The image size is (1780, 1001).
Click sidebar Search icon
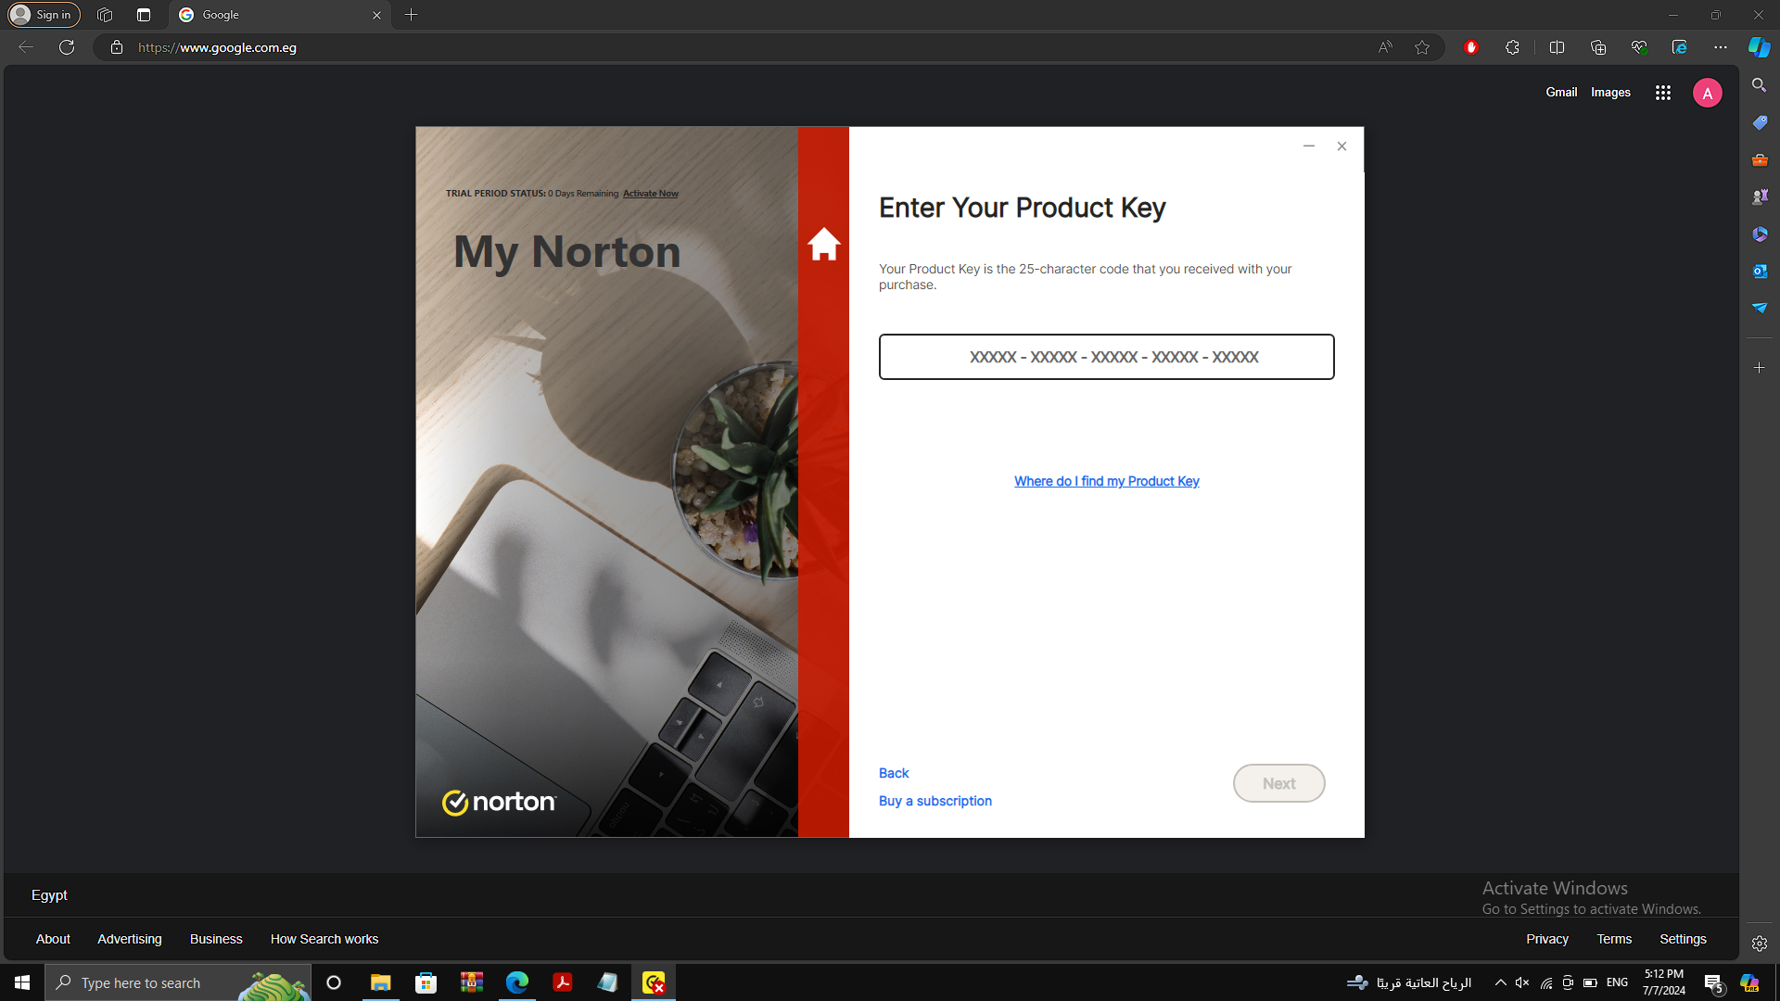pos(1760,85)
